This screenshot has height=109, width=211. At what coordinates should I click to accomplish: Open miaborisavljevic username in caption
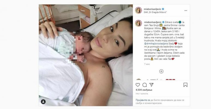tap(153, 22)
